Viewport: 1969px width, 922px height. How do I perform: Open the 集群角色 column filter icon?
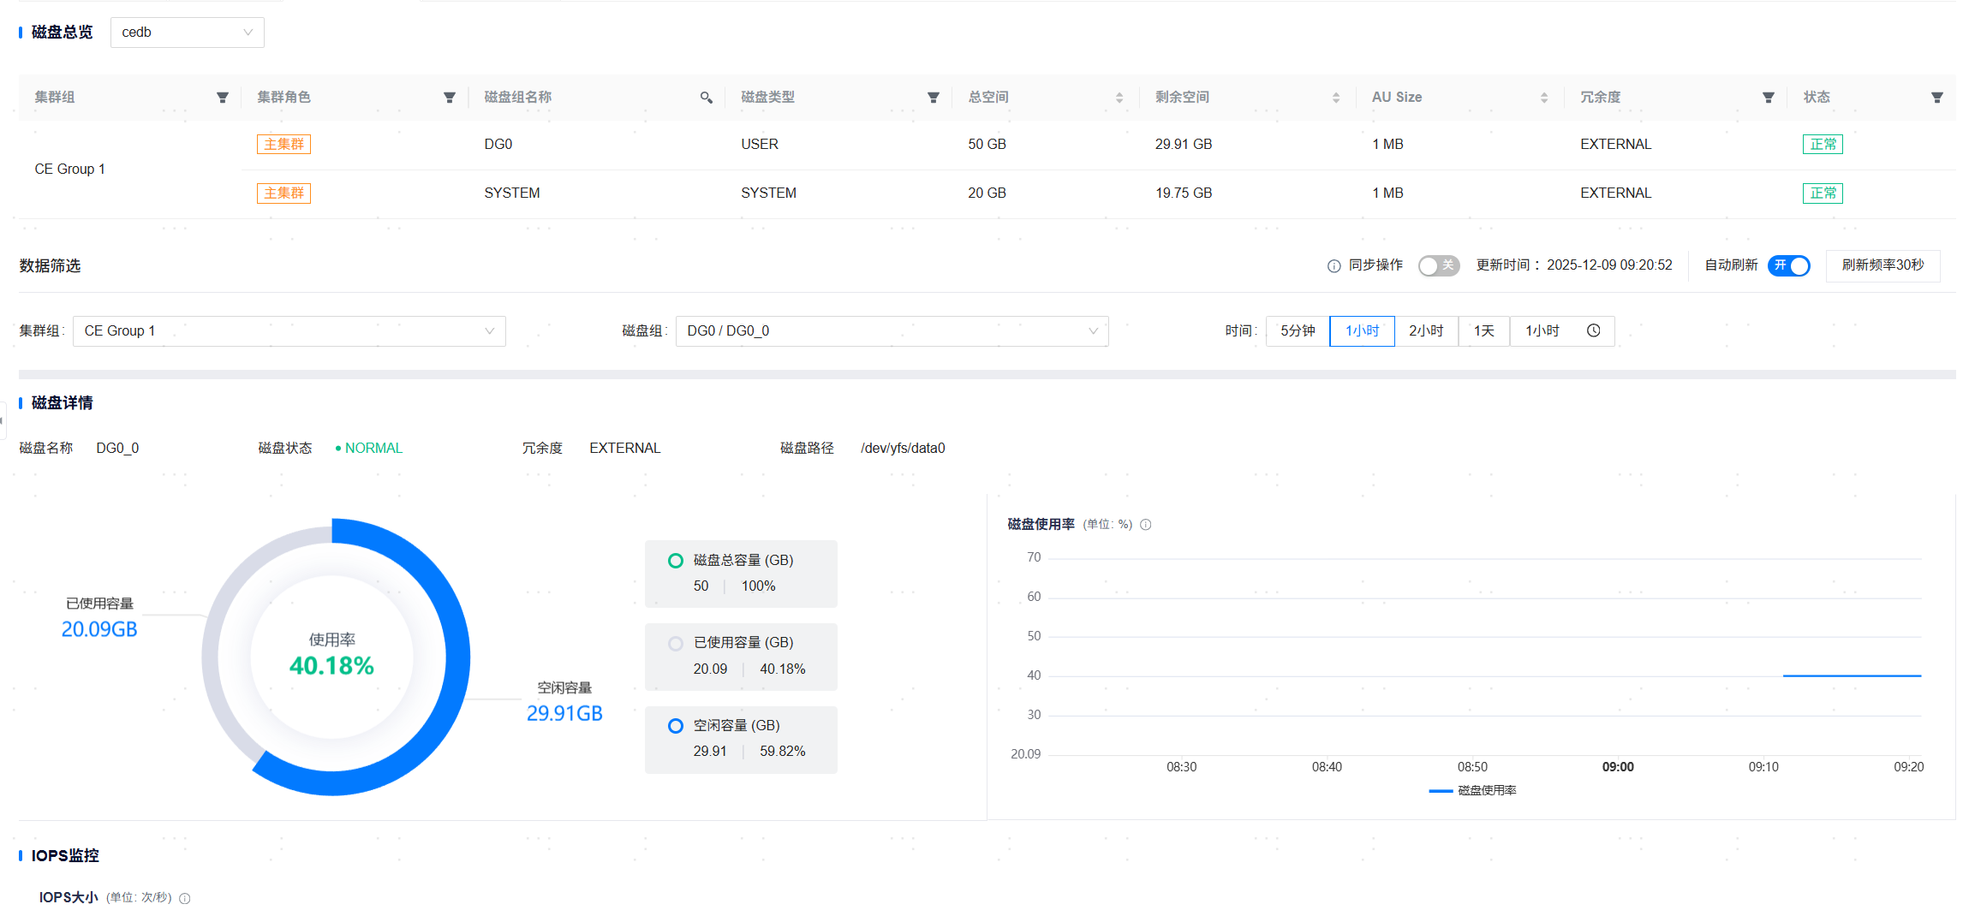[450, 98]
